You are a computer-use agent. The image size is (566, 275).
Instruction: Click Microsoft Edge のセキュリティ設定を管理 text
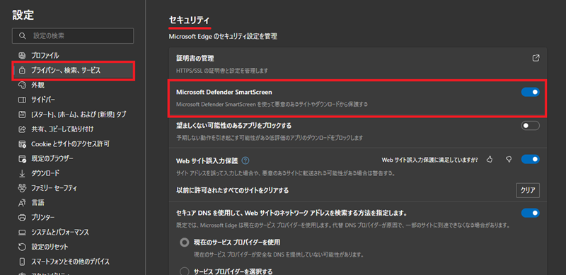click(223, 37)
